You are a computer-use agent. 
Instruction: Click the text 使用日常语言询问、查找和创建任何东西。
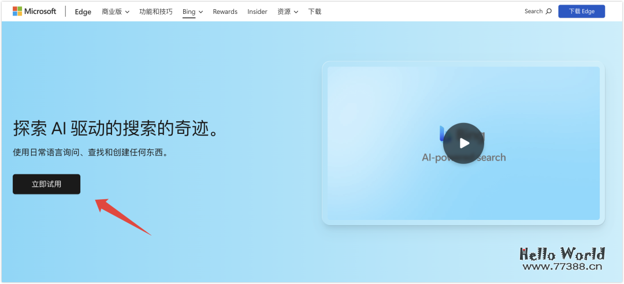click(x=91, y=152)
